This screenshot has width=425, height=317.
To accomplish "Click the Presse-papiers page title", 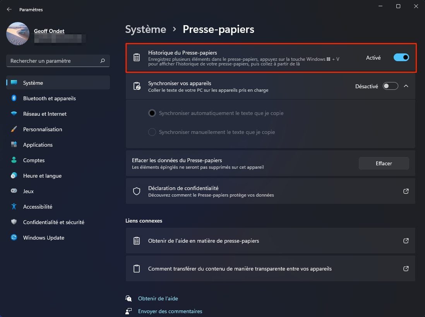I will (x=218, y=29).
